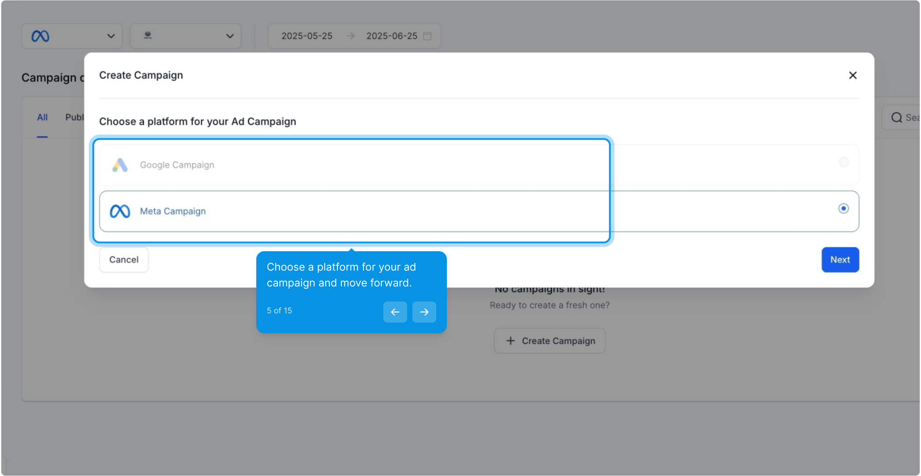Advance to next tour step arrow
The height and width of the screenshot is (476, 921).
[424, 312]
